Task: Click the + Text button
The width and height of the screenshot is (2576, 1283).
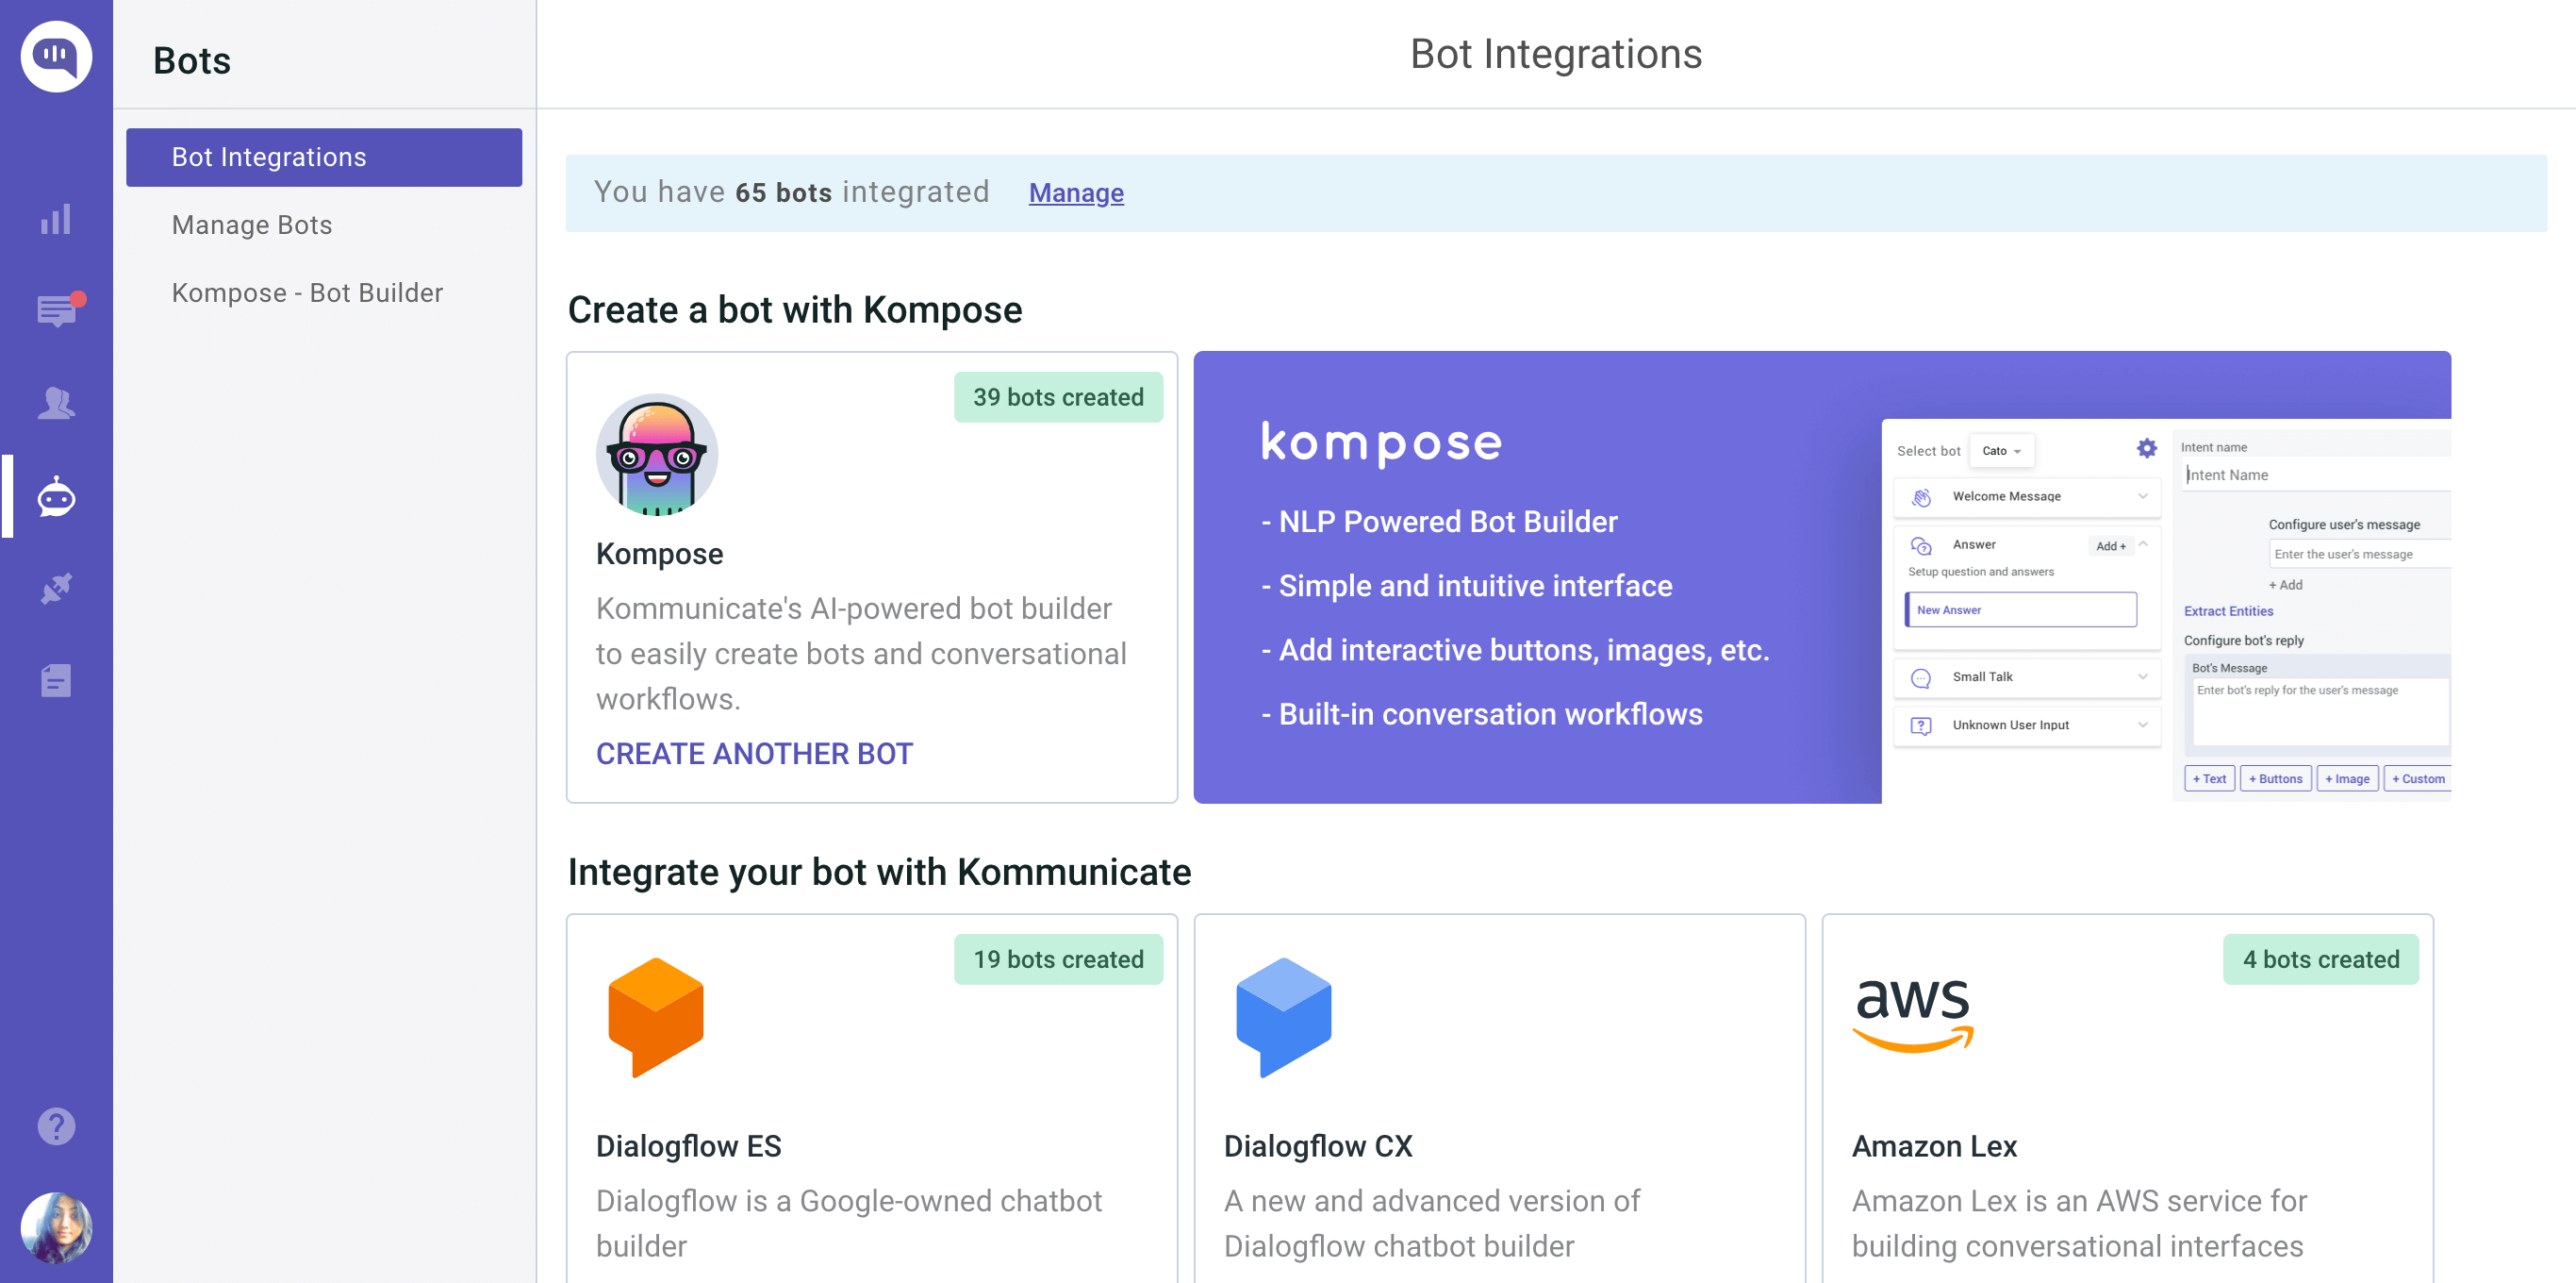Action: 2209,778
